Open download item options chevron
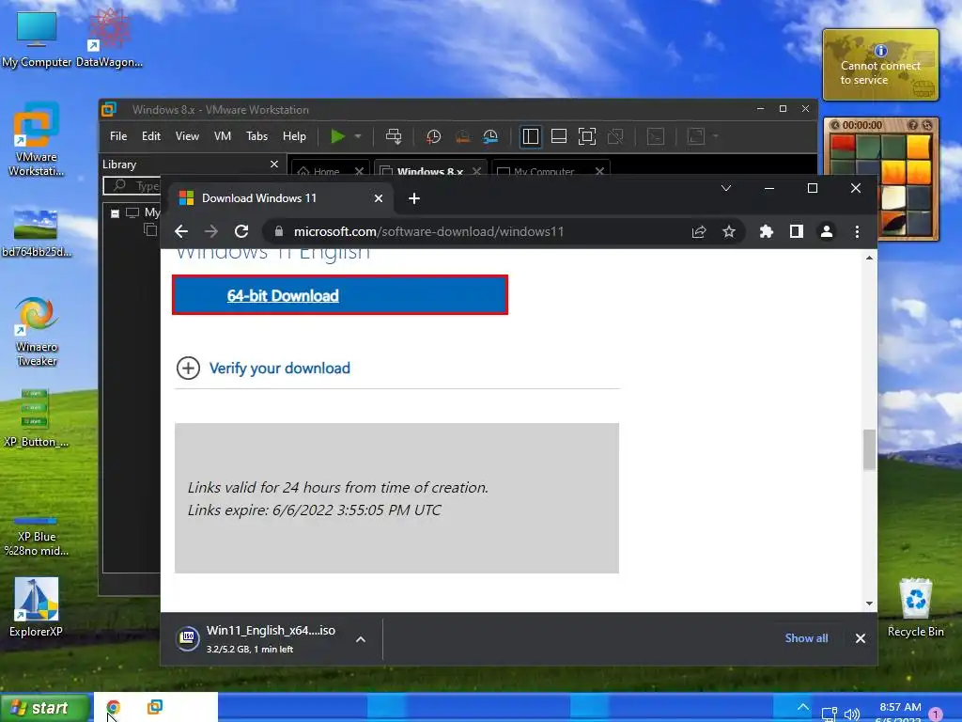Viewport: 962px width, 722px height. tap(361, 639)
